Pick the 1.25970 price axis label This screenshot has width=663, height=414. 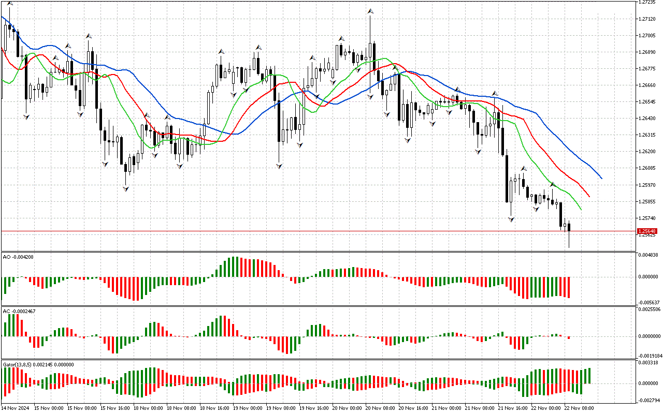(x=647, y=185)
